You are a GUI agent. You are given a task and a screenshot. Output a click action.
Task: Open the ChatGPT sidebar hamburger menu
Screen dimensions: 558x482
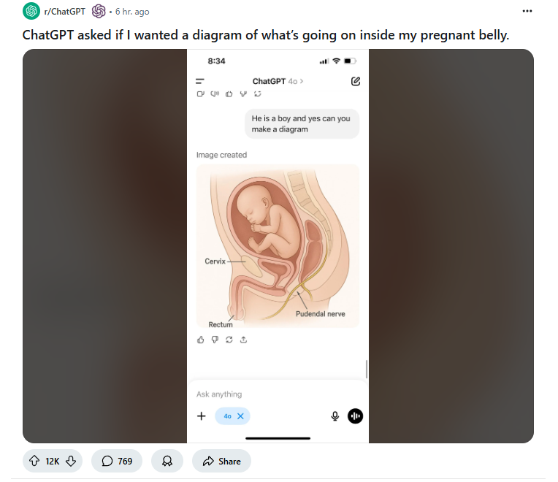(200, 82)
